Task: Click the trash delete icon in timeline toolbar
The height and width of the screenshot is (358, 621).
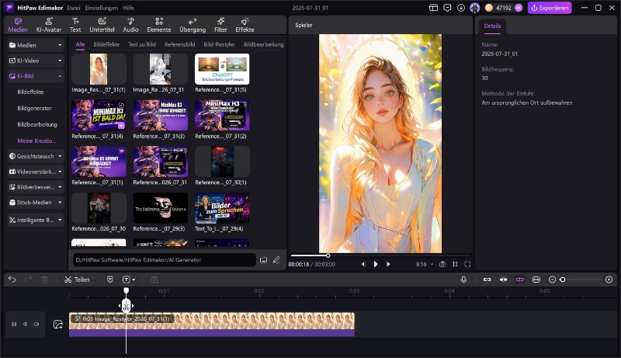Action: (x=44, y=280)
